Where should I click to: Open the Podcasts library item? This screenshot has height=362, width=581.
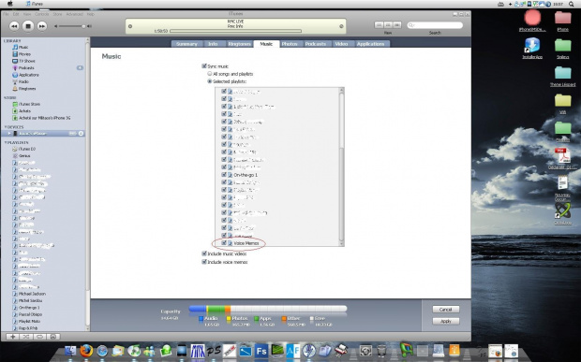(x=26, y=68)
